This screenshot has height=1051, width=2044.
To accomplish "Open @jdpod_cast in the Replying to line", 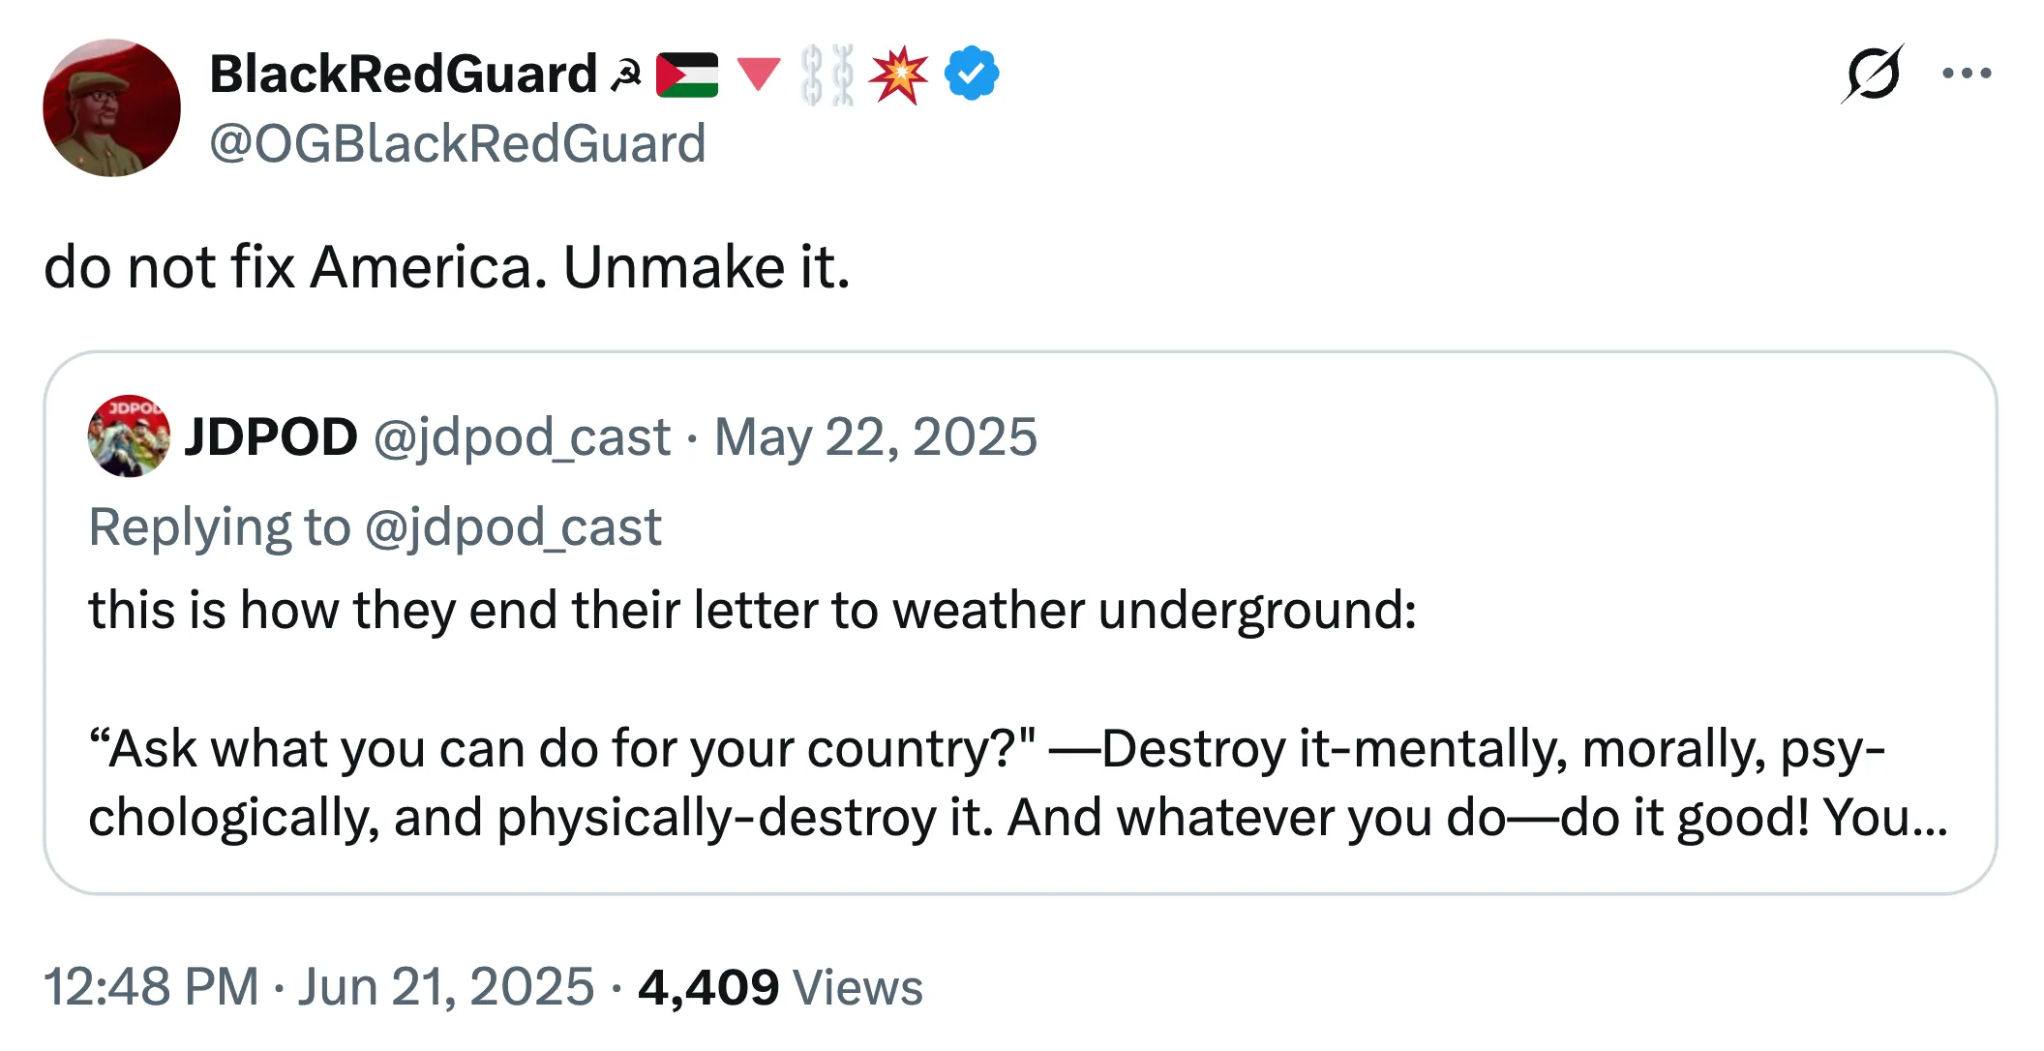I will coord(513,527).
